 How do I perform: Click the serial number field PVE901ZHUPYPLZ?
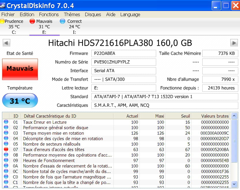pos(124,62)
